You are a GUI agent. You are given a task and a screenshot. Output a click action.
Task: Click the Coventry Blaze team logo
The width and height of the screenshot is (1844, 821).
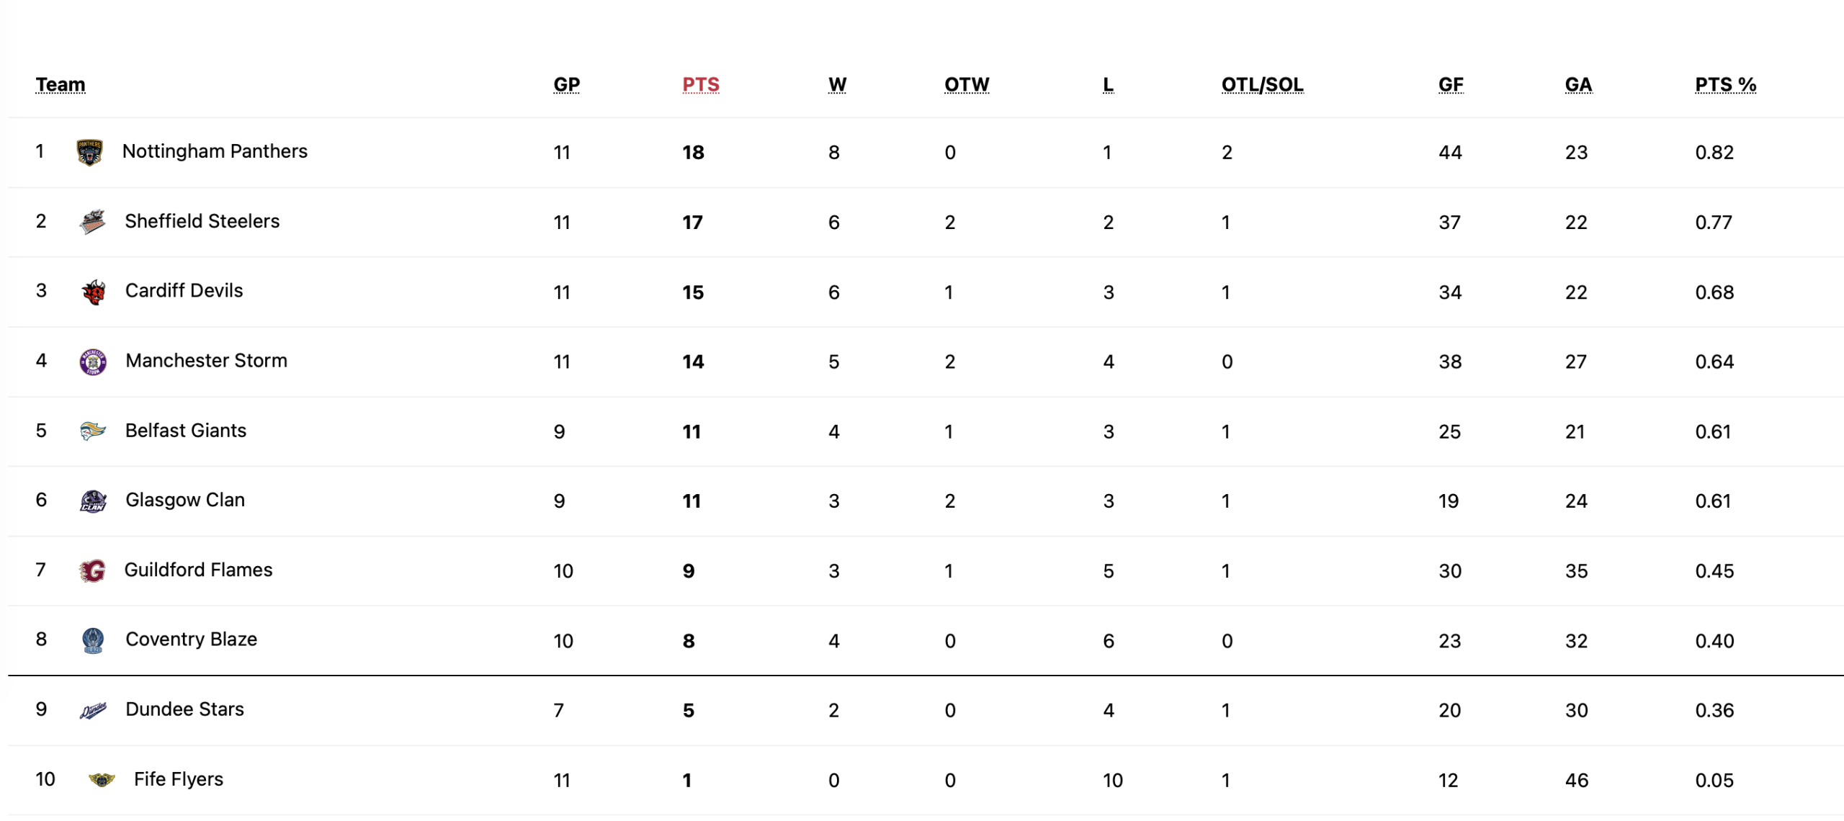click(x=93, y=640)
